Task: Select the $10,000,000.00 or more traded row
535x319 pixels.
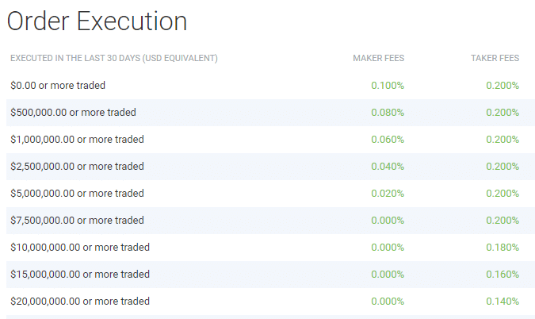Action: pyautogui.click(x=270, y=248)
